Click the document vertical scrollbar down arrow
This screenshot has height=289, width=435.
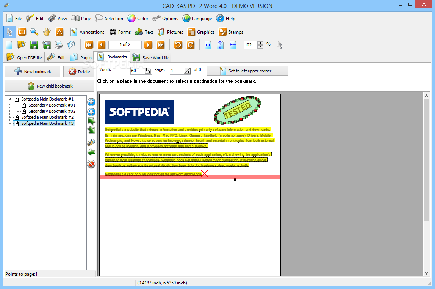pos(426,273)
